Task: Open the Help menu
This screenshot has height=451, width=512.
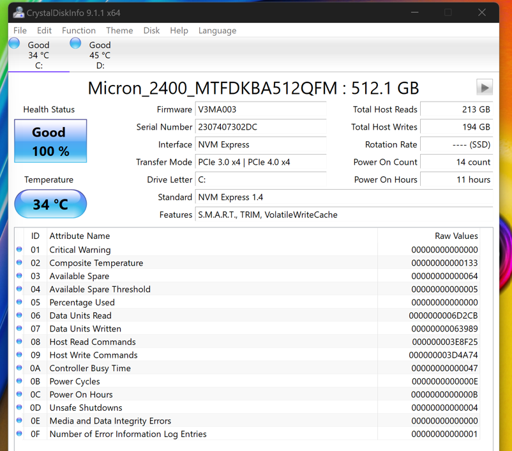Action: (179, 31)
